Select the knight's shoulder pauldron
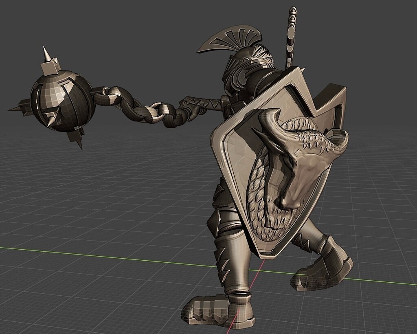 coord(257,81)
